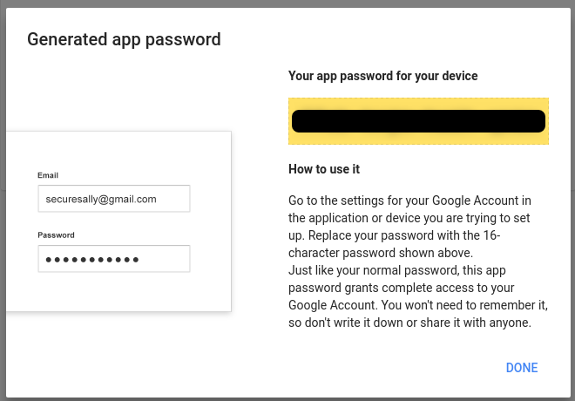The image size is (575, 401).
Task: Click the password dots inside the Password field
Action: tap(91, 259)
